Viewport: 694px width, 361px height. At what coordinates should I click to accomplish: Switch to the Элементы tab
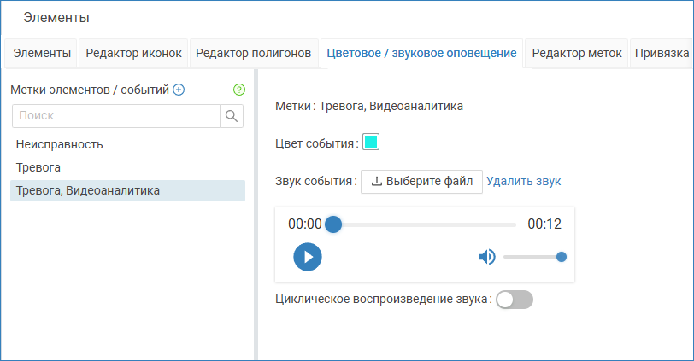tap(41, 53)
